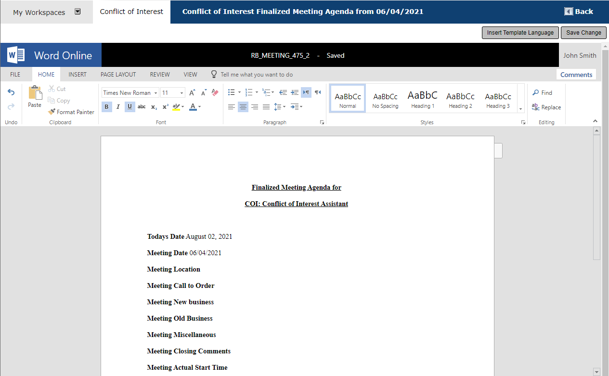This screenshot has height=376, width=609.
Task: Open the font size dropdown
Action: 182,93
